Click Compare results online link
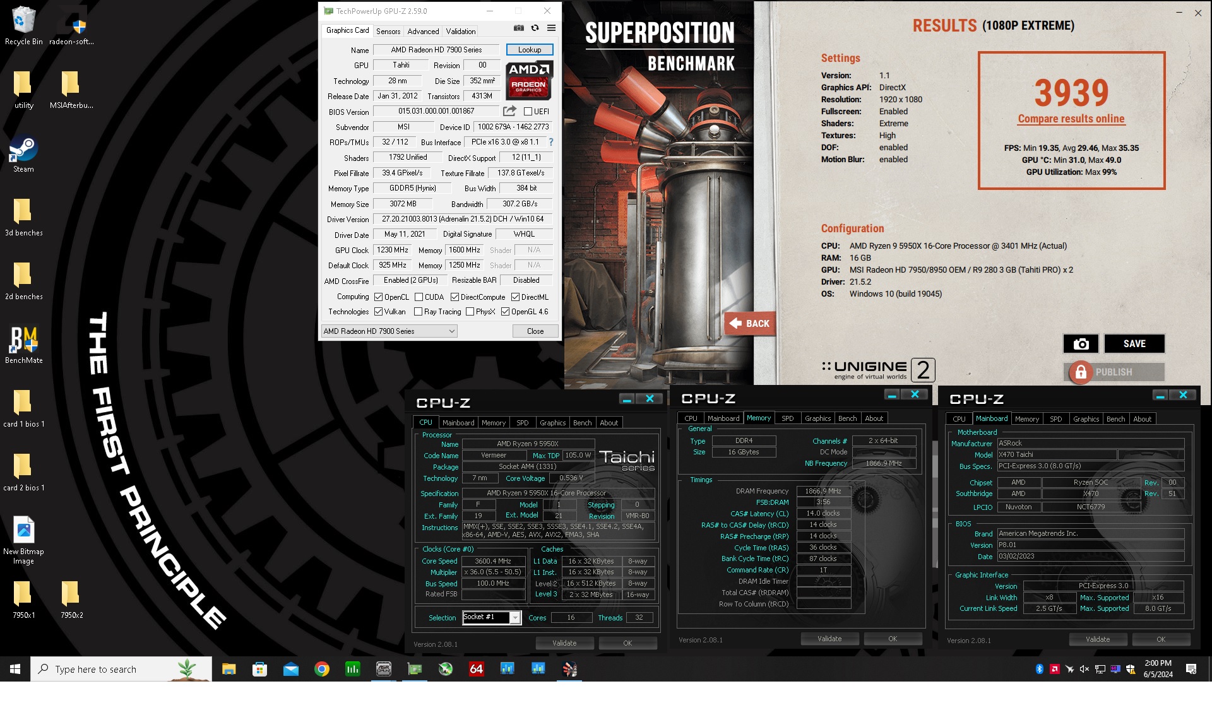Viewport: 1212px width, 727px height. click(x=1071, y=119)
